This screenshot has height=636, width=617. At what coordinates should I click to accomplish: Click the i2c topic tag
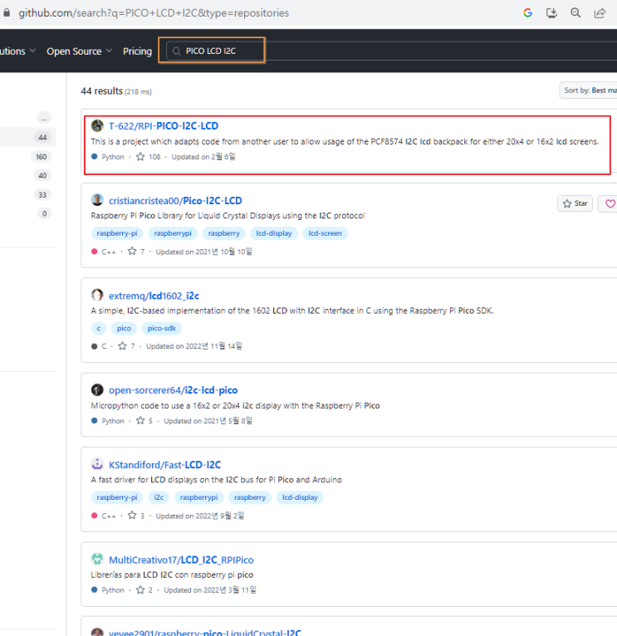tap(159, 497)
